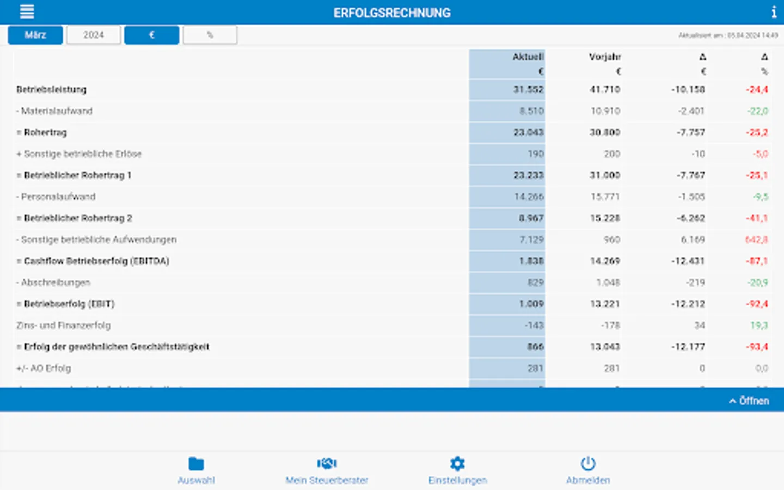
Task: Click the ERFOLGSRECHNUNG title bar
Action: click(392, 12)
